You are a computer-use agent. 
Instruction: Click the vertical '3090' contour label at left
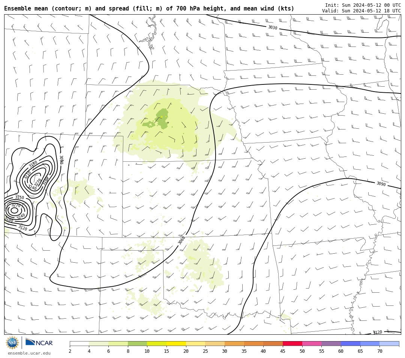61,159
